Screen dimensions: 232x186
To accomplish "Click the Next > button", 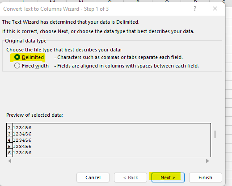I will tap(168, 178).
